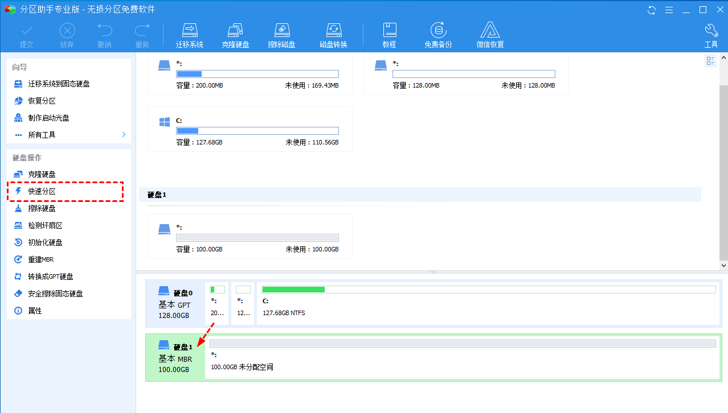The image size is (728, 413).
Task: Expand 所有工具 with its chevron
Action: (123, 135)
